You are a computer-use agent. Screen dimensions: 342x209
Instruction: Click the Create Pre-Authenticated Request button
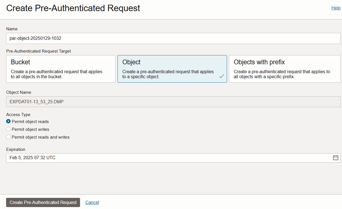pos(43,202)
